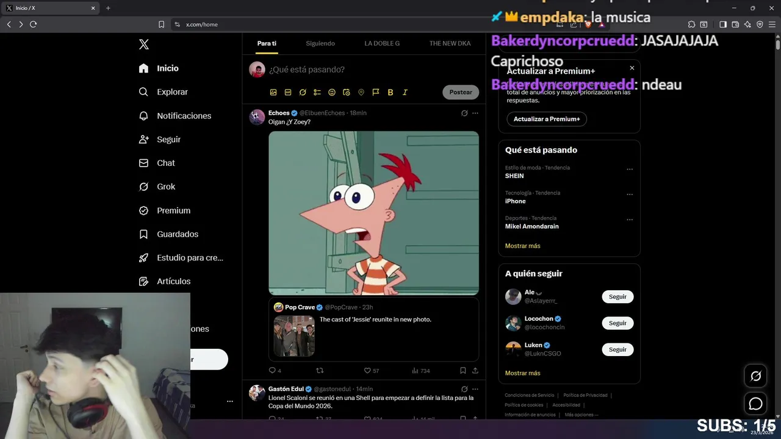
Task: Open the Condiciones de Servicio link
Action: (530, 395)
